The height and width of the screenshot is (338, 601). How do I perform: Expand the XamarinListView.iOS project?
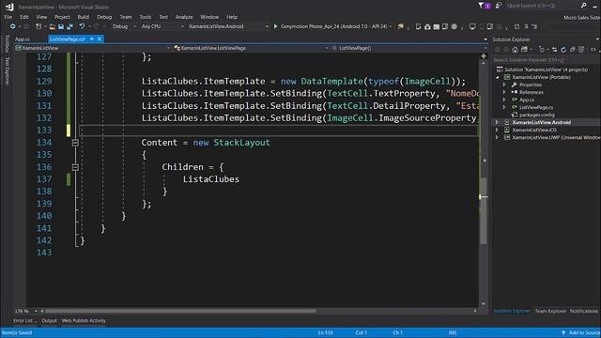tap(497, 130)
